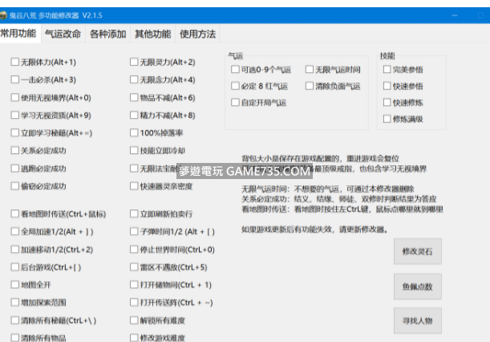This screenshot has width=490, height=342.
Task: Click the app icon in title bar
Action: tap(3, 15)
